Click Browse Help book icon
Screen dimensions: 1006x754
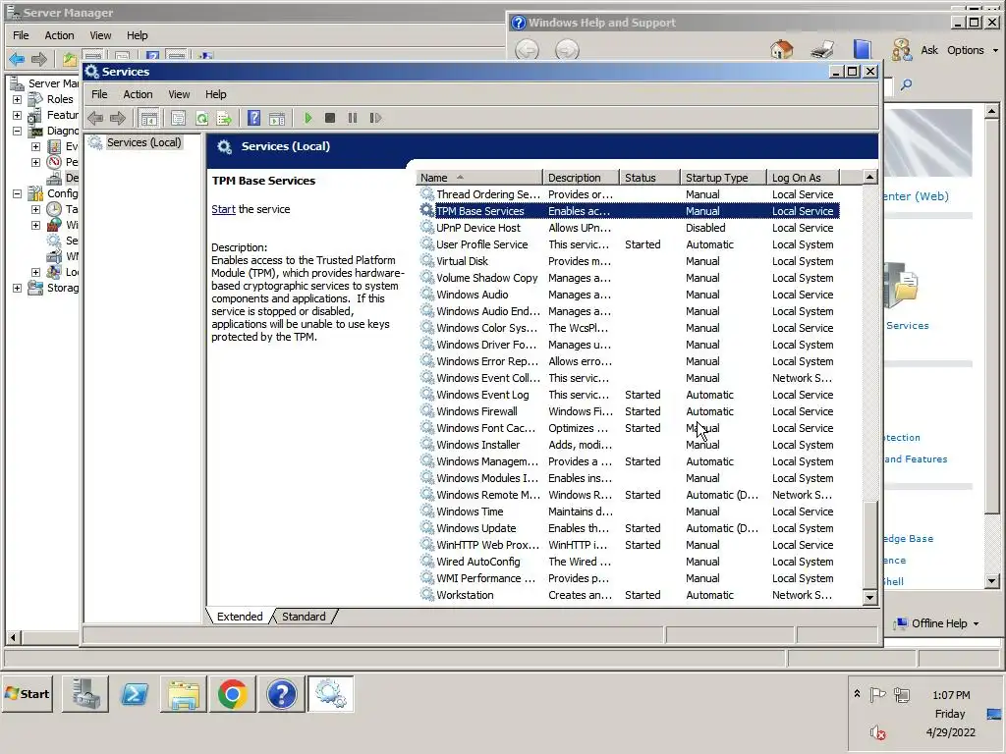863,49
